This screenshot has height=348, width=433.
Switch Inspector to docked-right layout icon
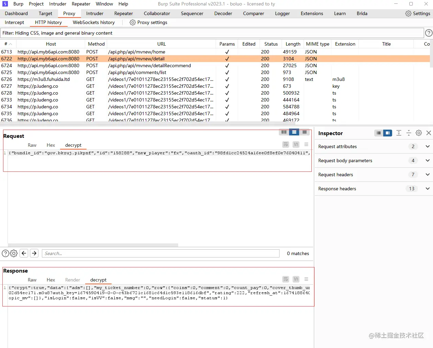pyautogui.click(x=388, y=133)
